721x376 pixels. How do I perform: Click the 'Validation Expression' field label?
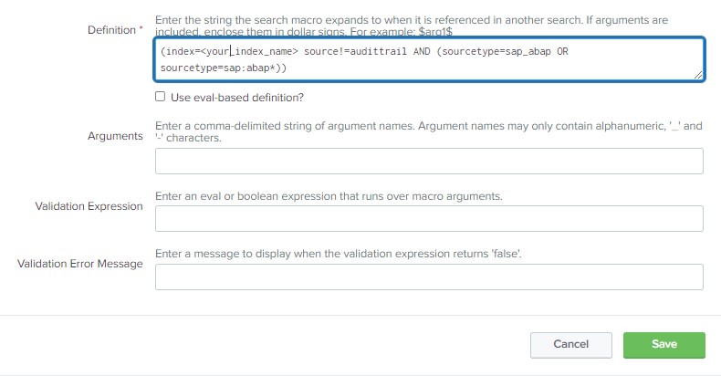(x=89, y=206)
